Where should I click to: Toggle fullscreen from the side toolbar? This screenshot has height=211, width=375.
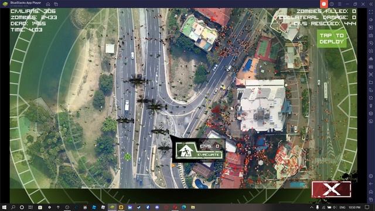point(371,12)
